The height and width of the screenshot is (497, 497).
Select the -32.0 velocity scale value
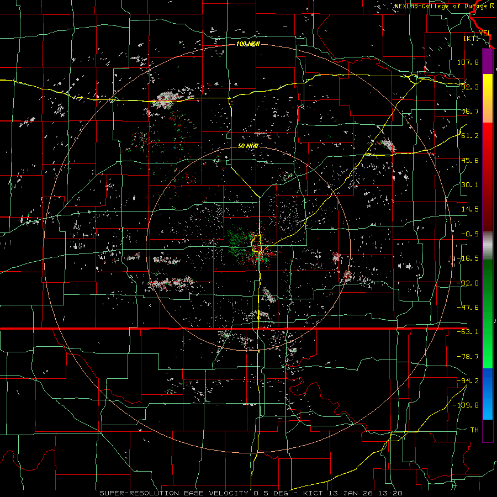click(468, 283)
